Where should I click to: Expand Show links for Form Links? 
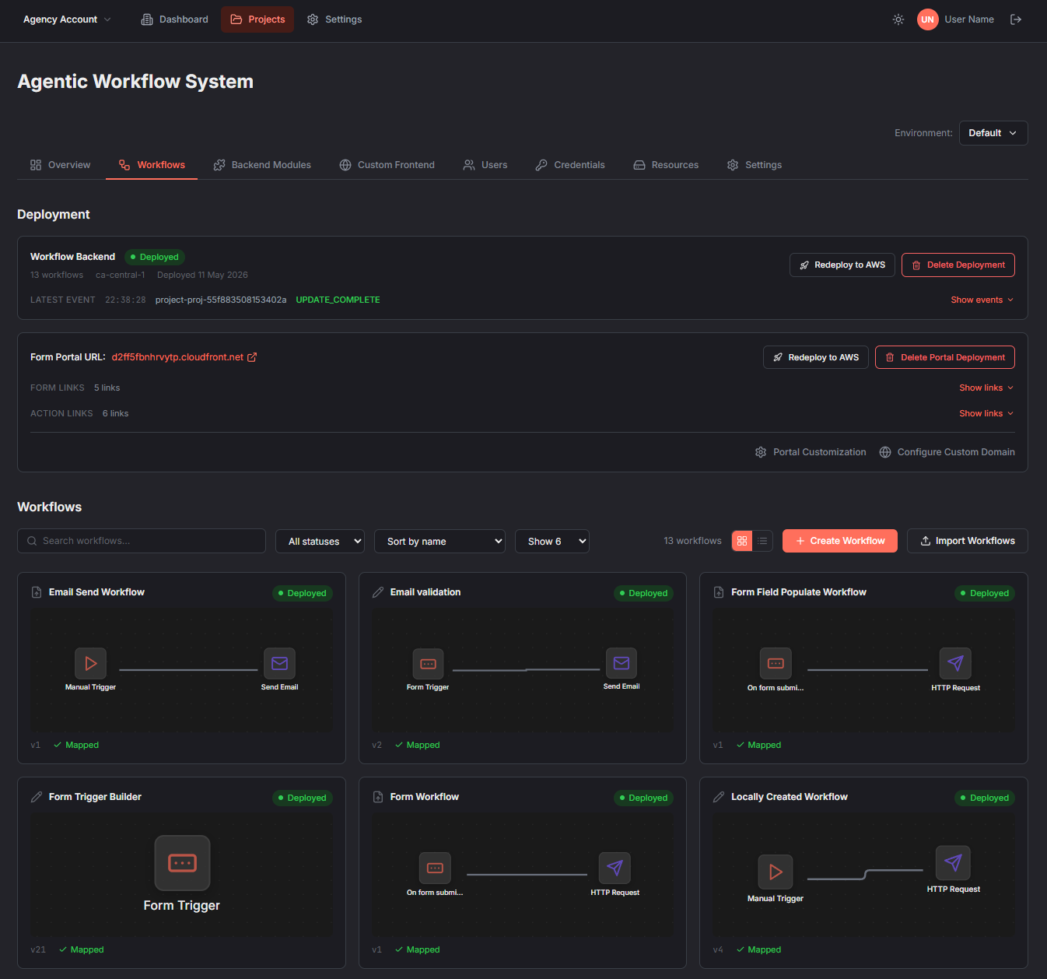[986, 388]
